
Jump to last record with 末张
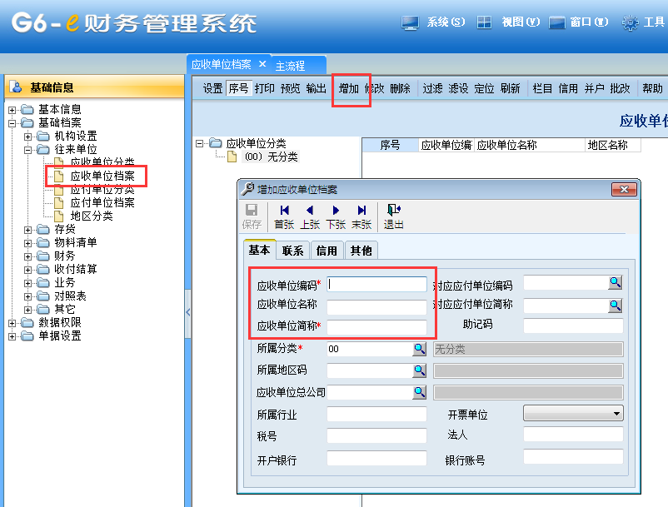361,211
